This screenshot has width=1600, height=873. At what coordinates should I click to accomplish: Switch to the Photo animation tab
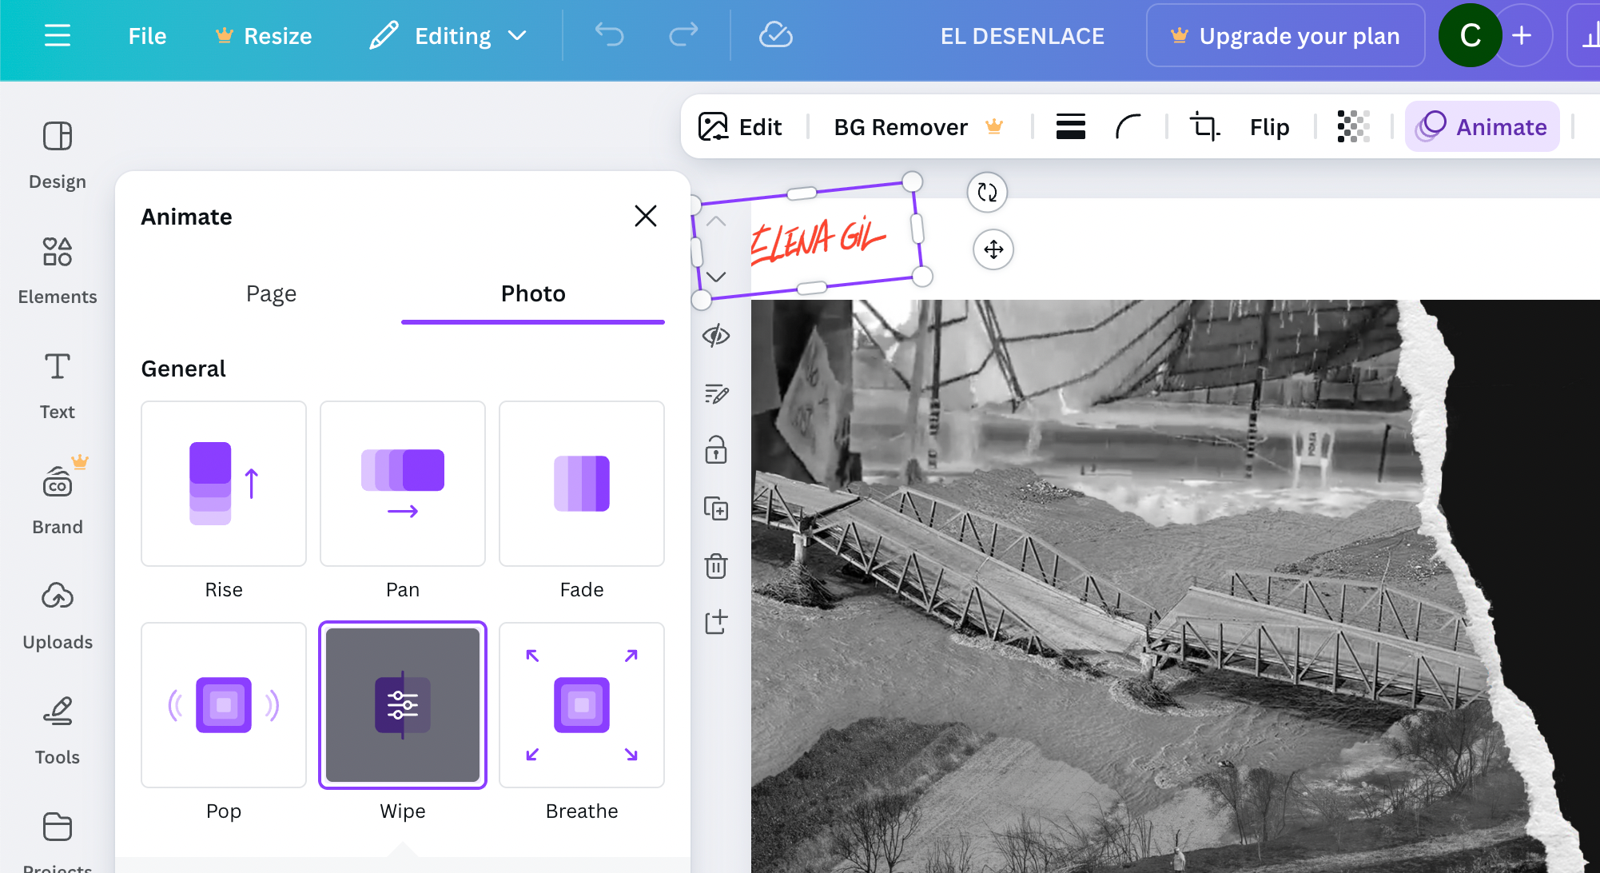pos(533,294)
